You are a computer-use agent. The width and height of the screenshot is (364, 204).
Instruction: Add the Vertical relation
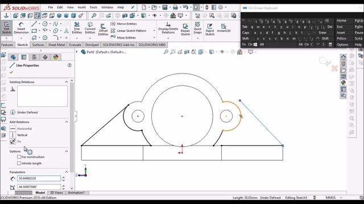point(19,135)
